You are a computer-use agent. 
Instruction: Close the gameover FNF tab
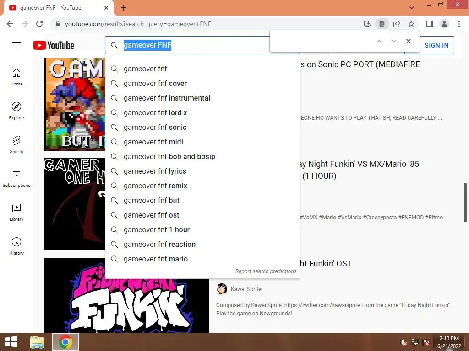click(106, 8)
